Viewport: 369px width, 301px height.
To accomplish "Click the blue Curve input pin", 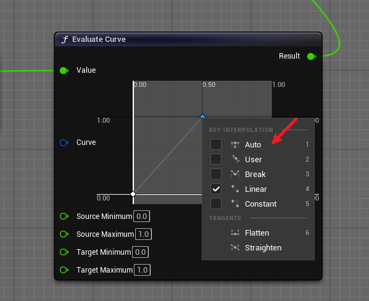I will pos(64,142).
